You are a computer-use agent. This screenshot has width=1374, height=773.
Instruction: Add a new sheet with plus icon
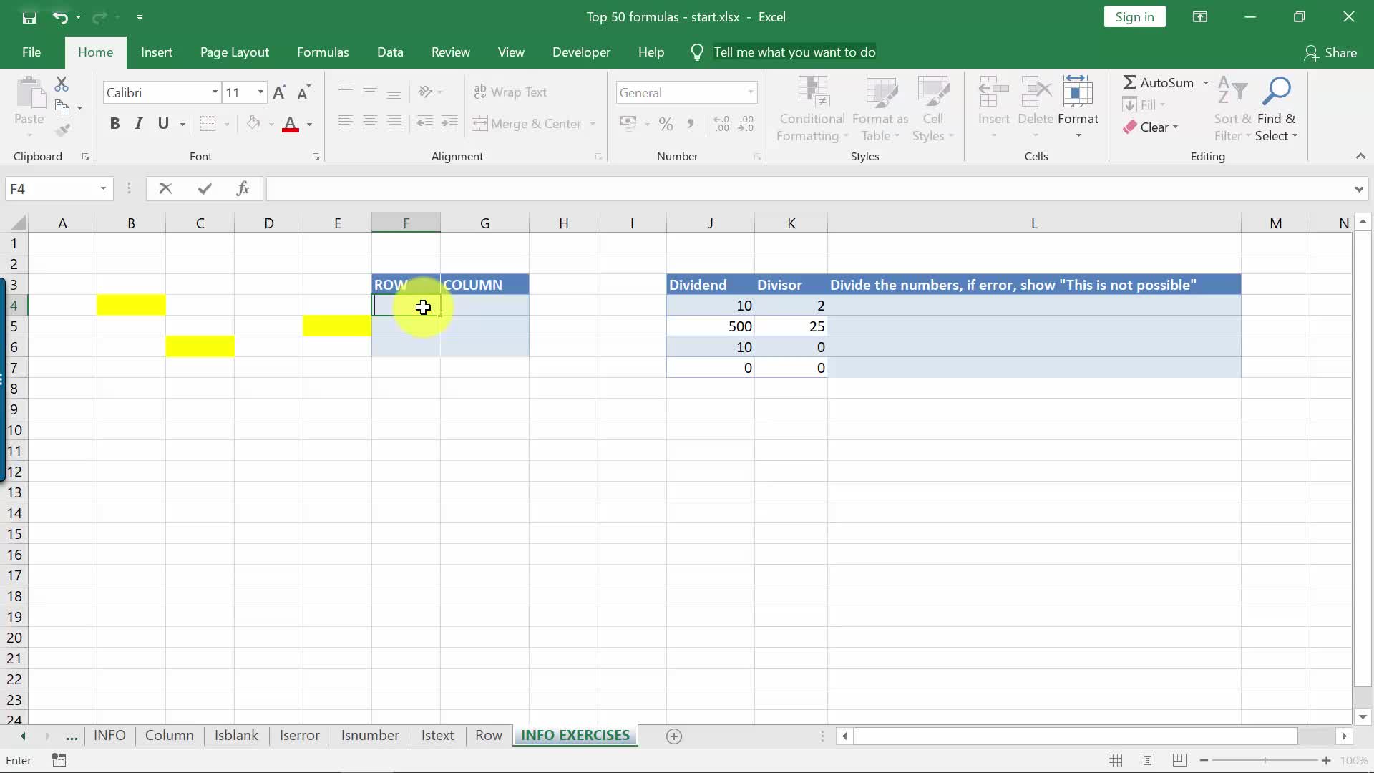tap(673, 736)
